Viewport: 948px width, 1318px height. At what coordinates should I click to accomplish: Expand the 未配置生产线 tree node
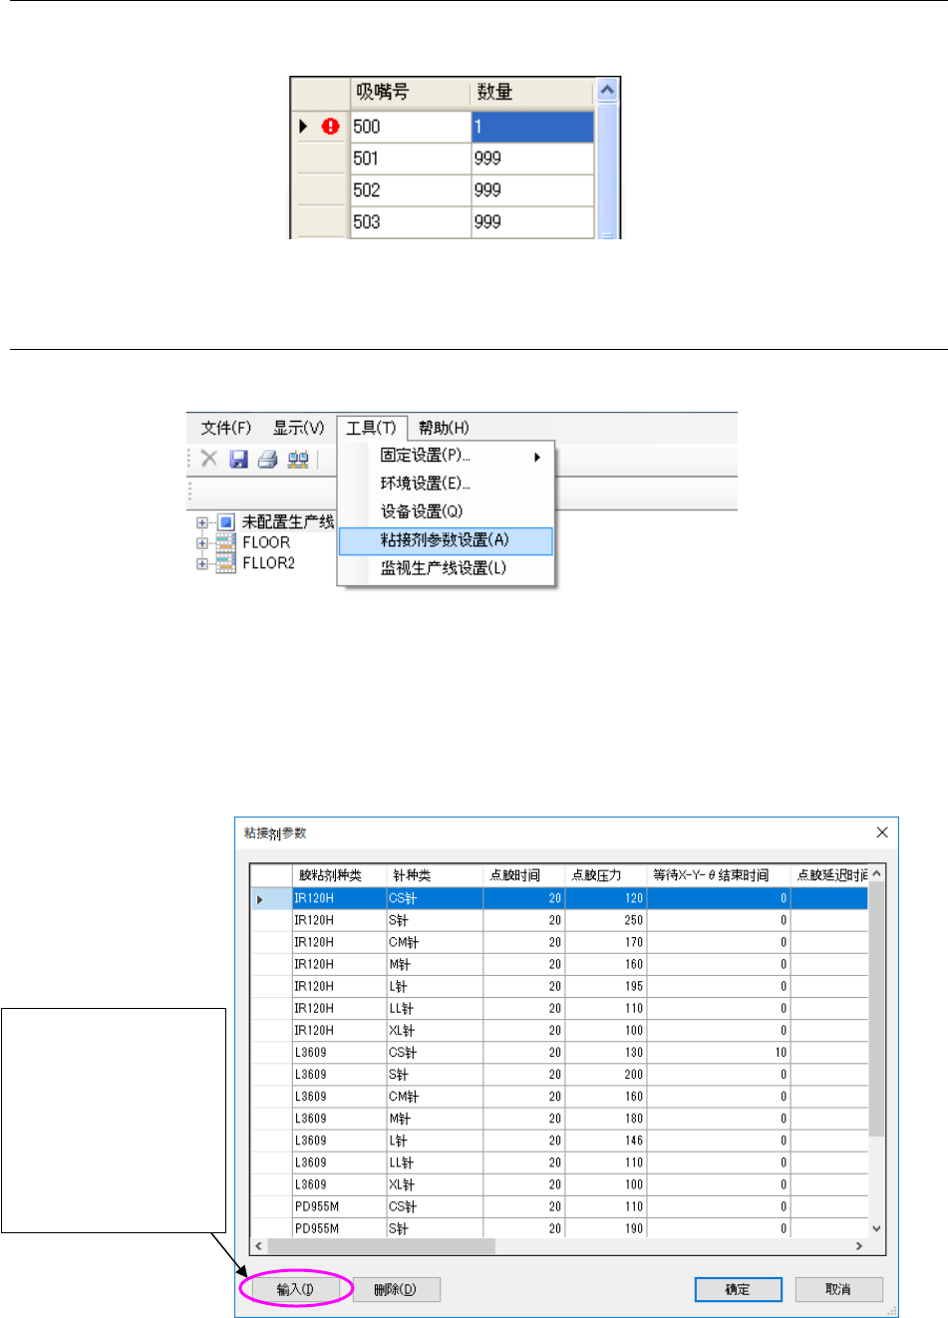pos(201,522)
